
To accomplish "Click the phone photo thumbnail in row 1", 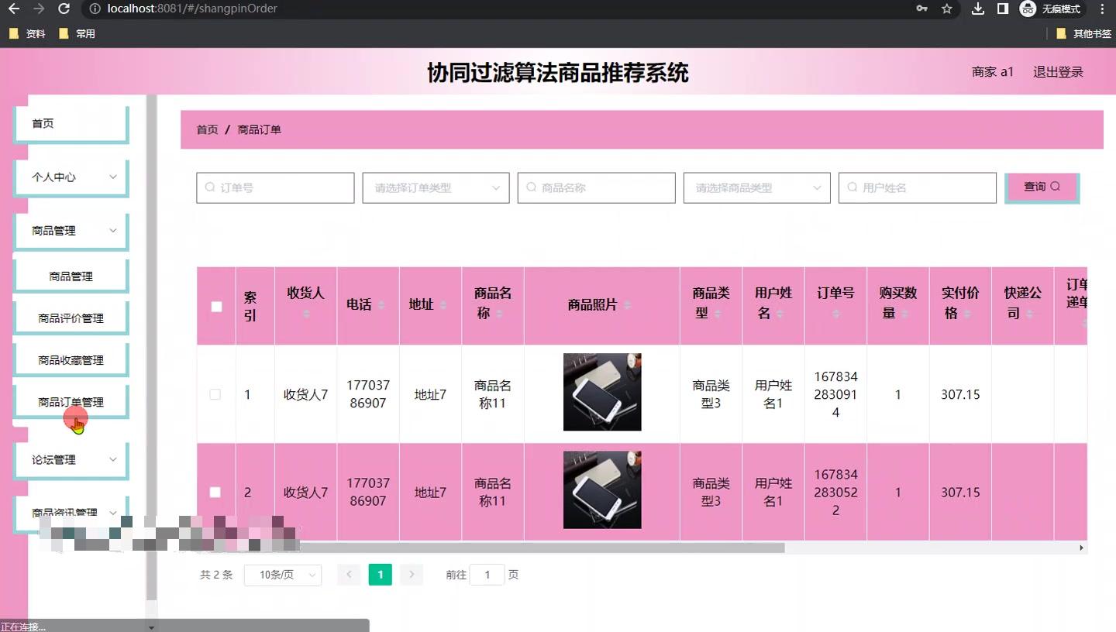I will [x=602, y=392].
